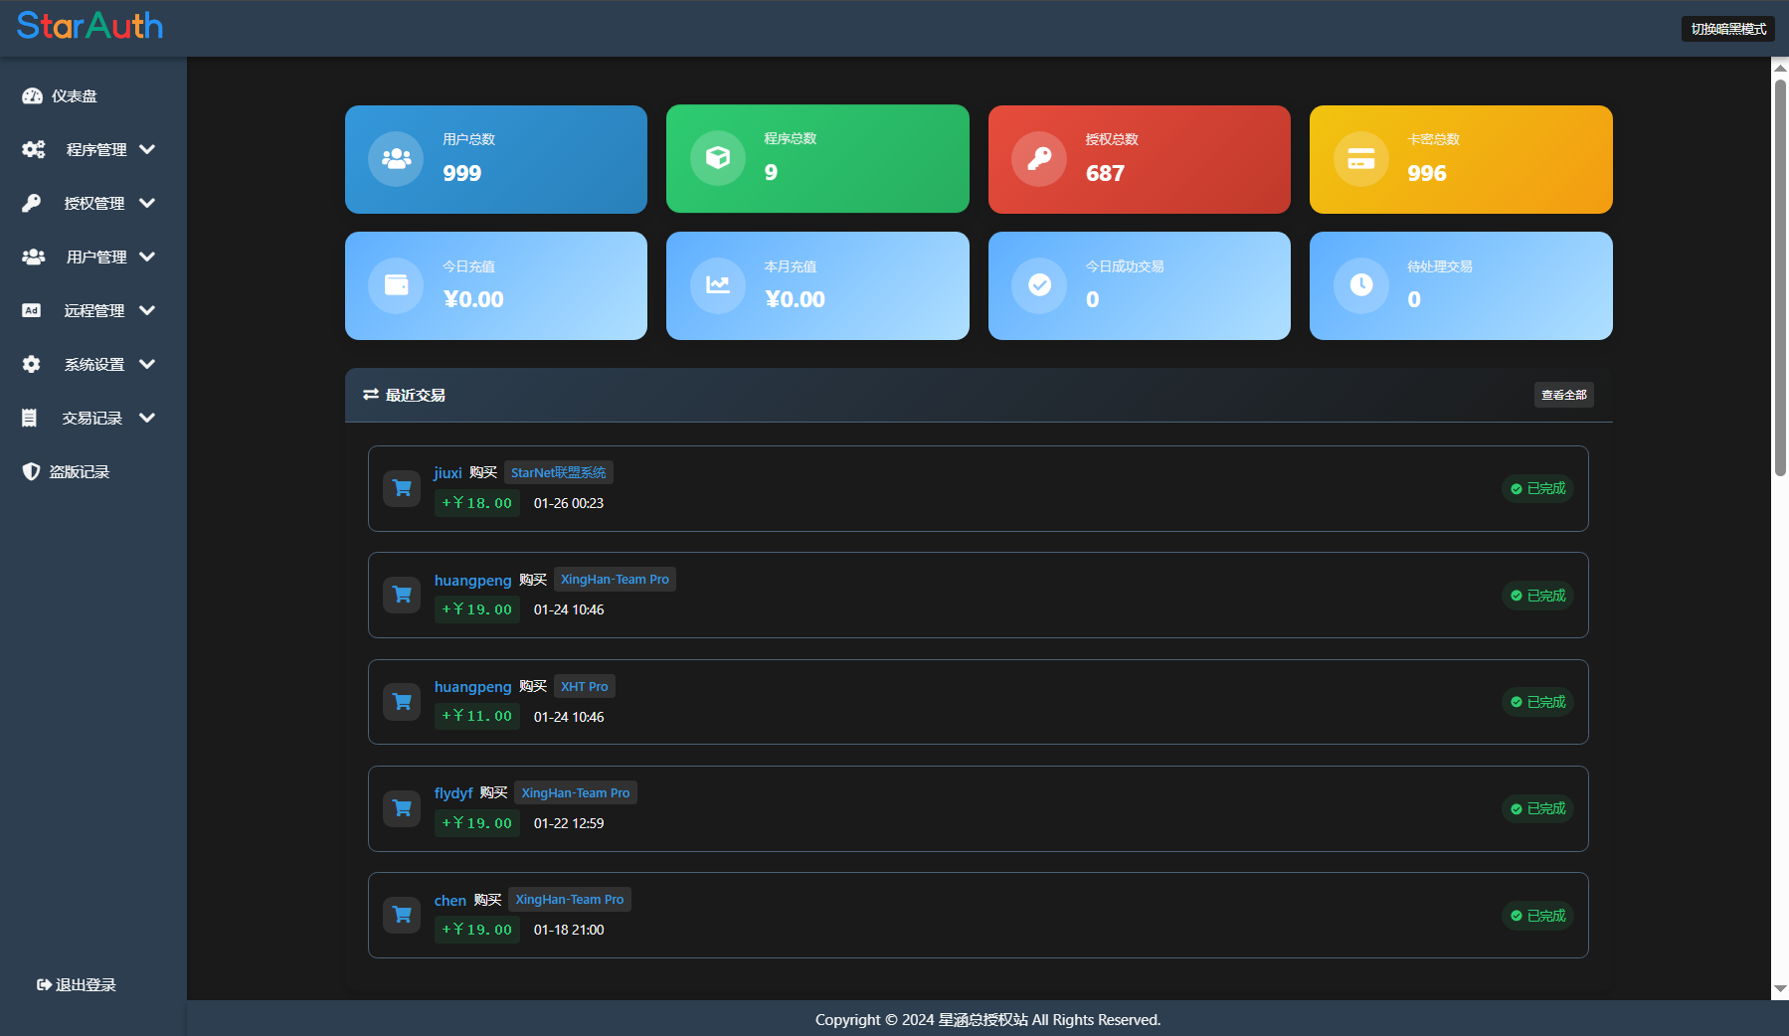Click 退出登录 to log out

tap(77, 984)
